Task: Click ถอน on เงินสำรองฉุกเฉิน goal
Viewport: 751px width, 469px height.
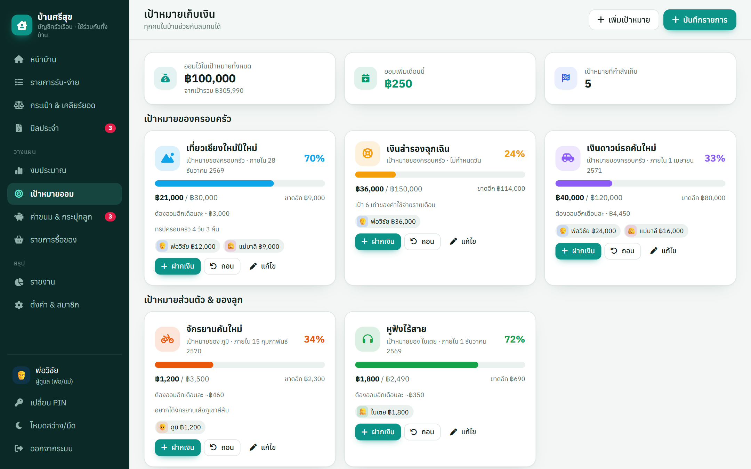Action: point(422,241)
